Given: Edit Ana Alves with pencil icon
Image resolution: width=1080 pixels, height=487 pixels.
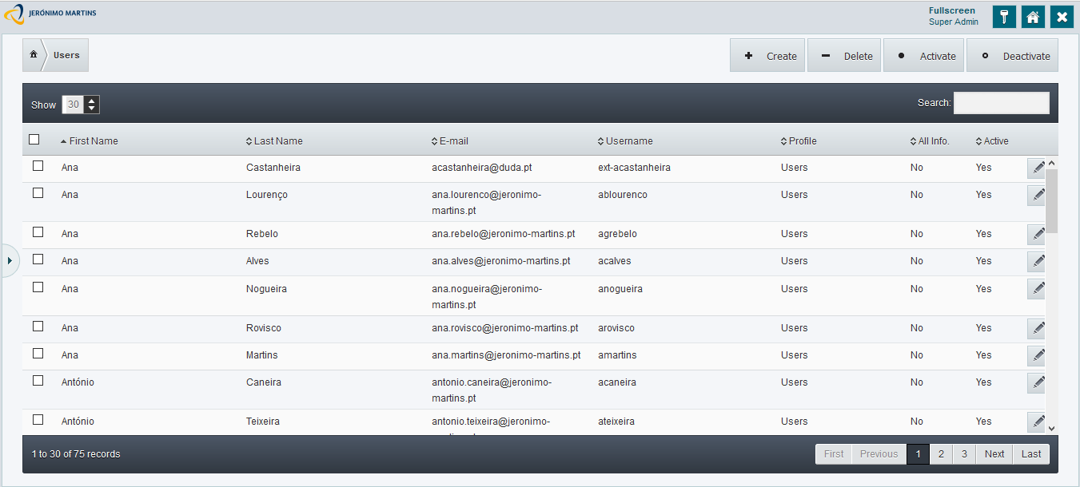Looking at the screenshot, I should pos(1037,261).
